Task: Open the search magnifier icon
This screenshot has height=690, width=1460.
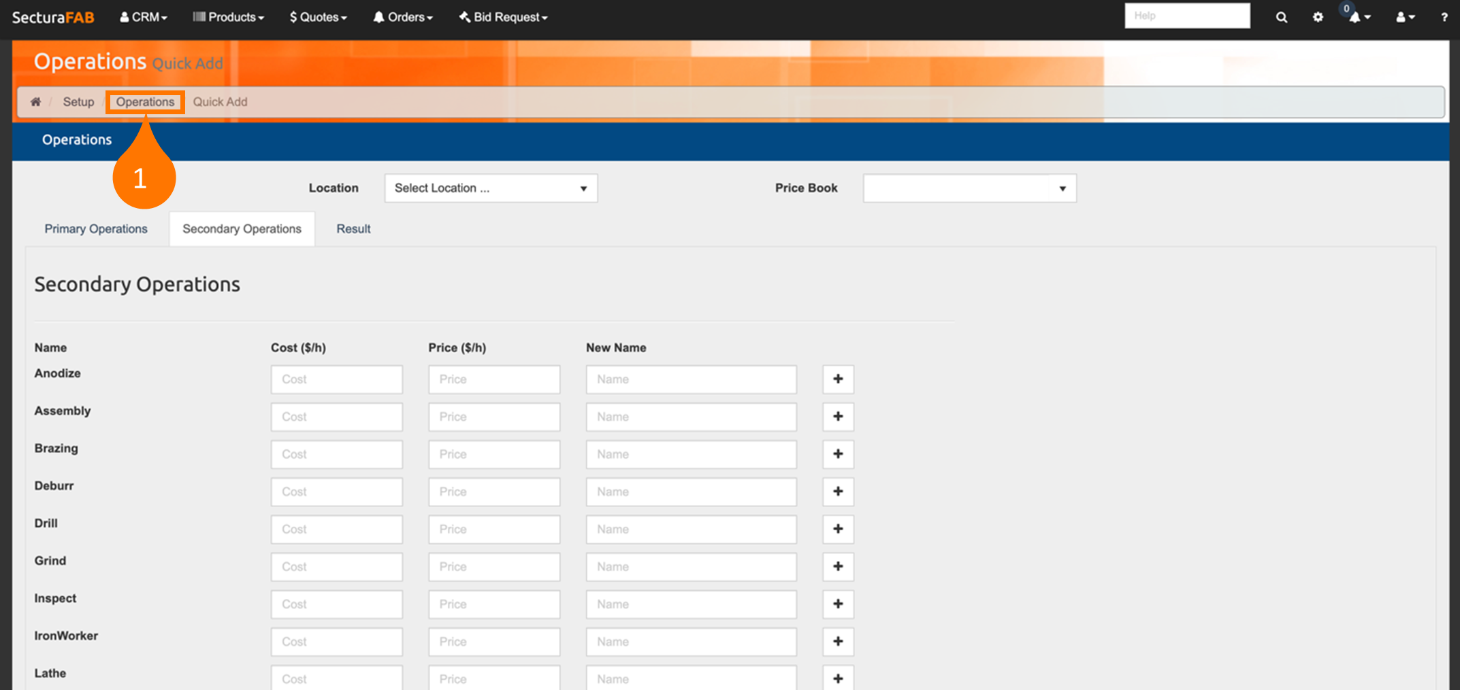Action: (x=1281, y=18)
